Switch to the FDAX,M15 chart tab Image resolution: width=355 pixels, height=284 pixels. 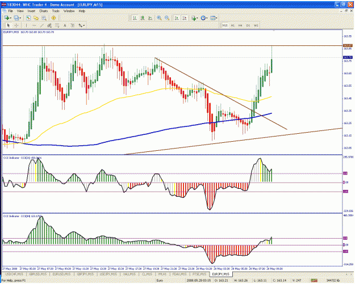coord(179,274)
